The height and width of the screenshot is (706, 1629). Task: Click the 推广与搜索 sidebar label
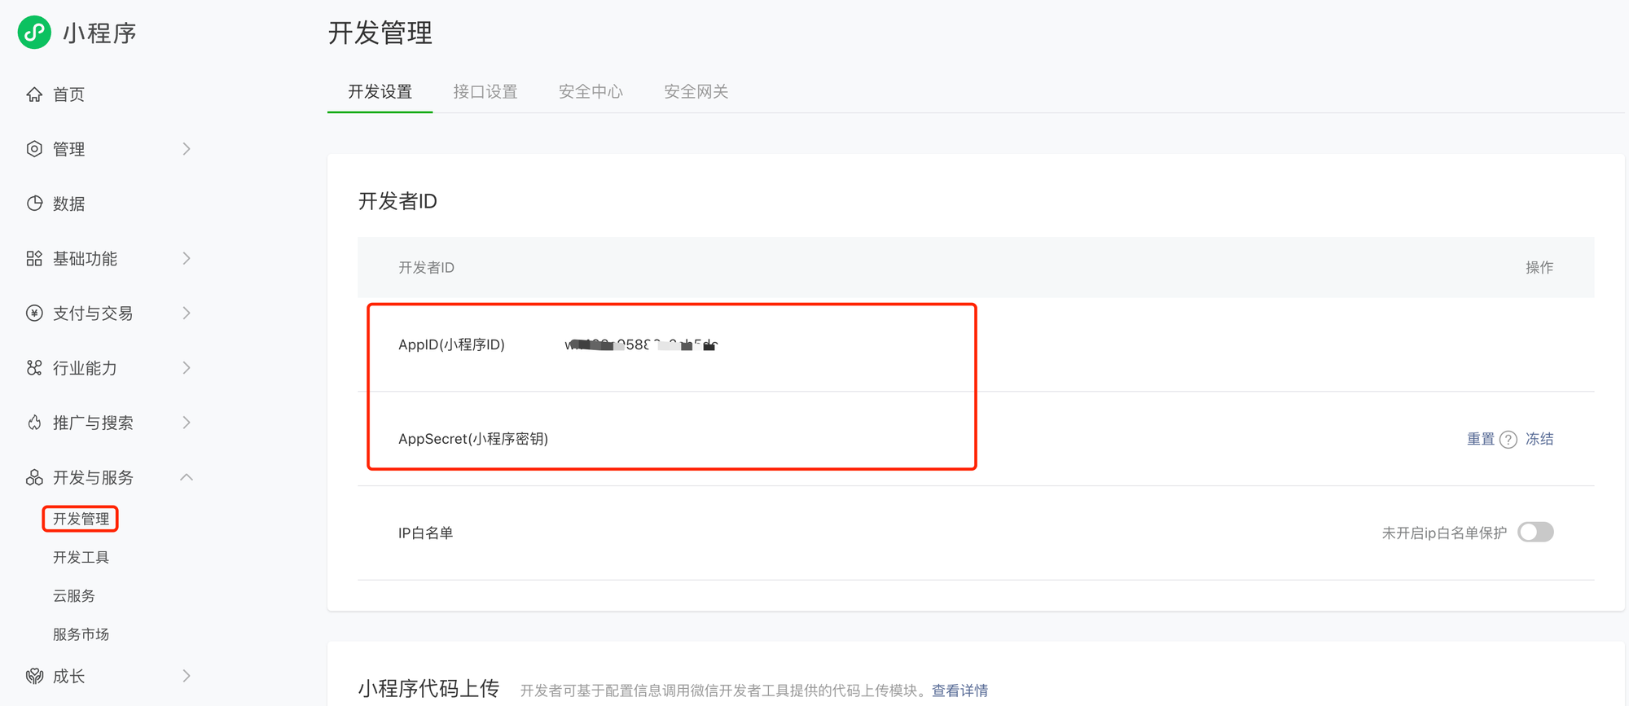click(93, 423)
